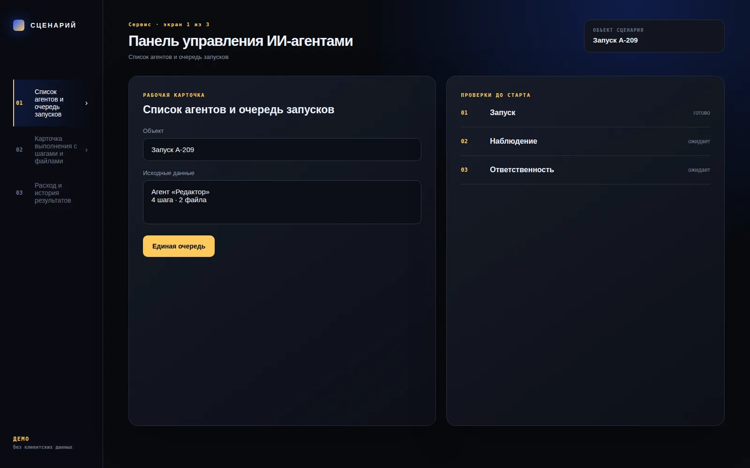Click the без клиентских данных footer note
This screenshot has height=468, width=750.
(x=43, y=447)
